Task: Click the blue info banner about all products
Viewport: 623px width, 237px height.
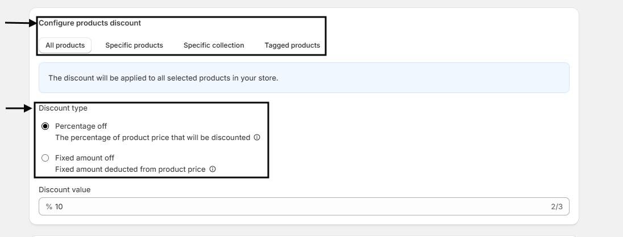Action: (304, 78)
